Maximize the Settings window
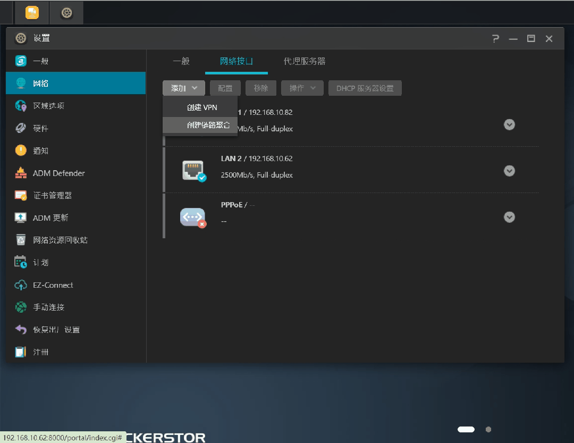The image size is (574, 443). tap(531, 38)
